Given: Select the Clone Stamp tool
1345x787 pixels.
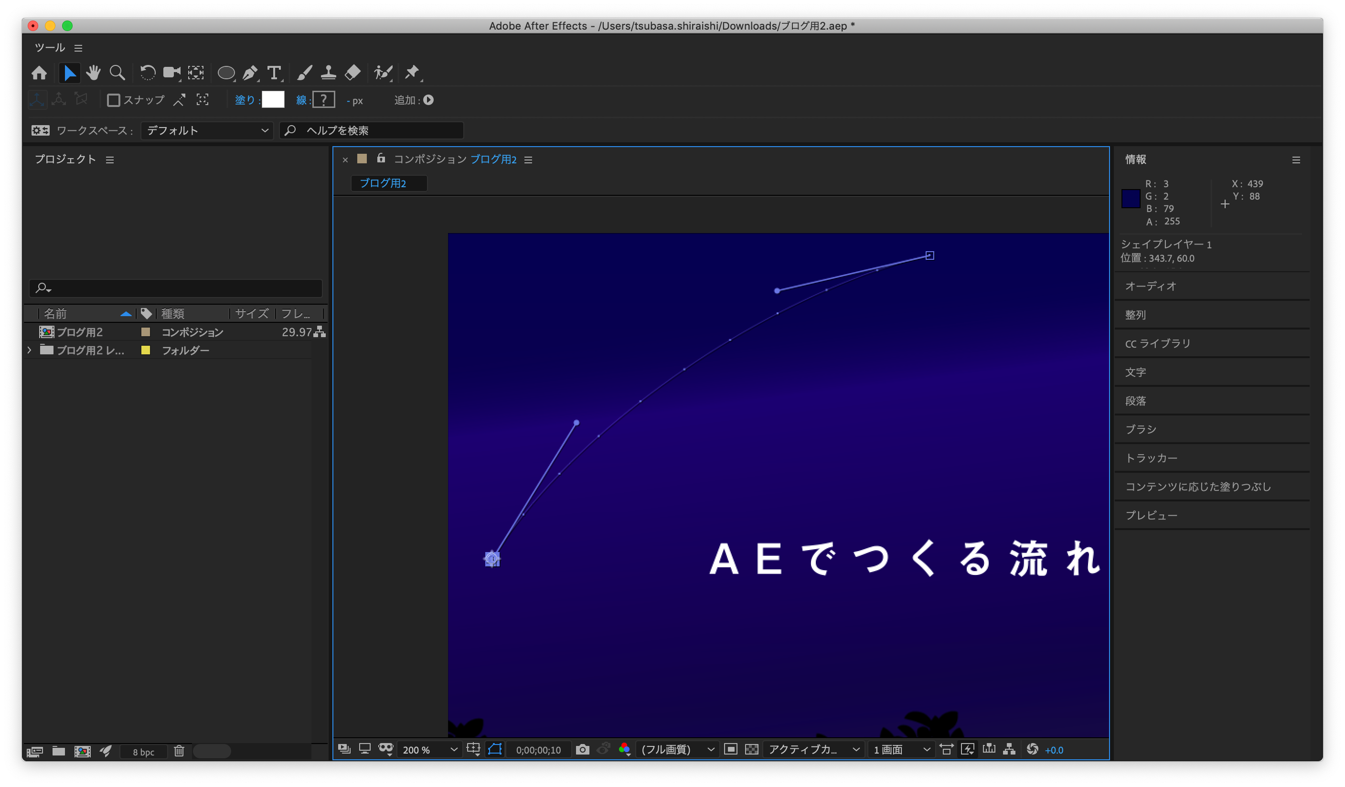Looking at the screenshot, I should [x=328, y=73].
